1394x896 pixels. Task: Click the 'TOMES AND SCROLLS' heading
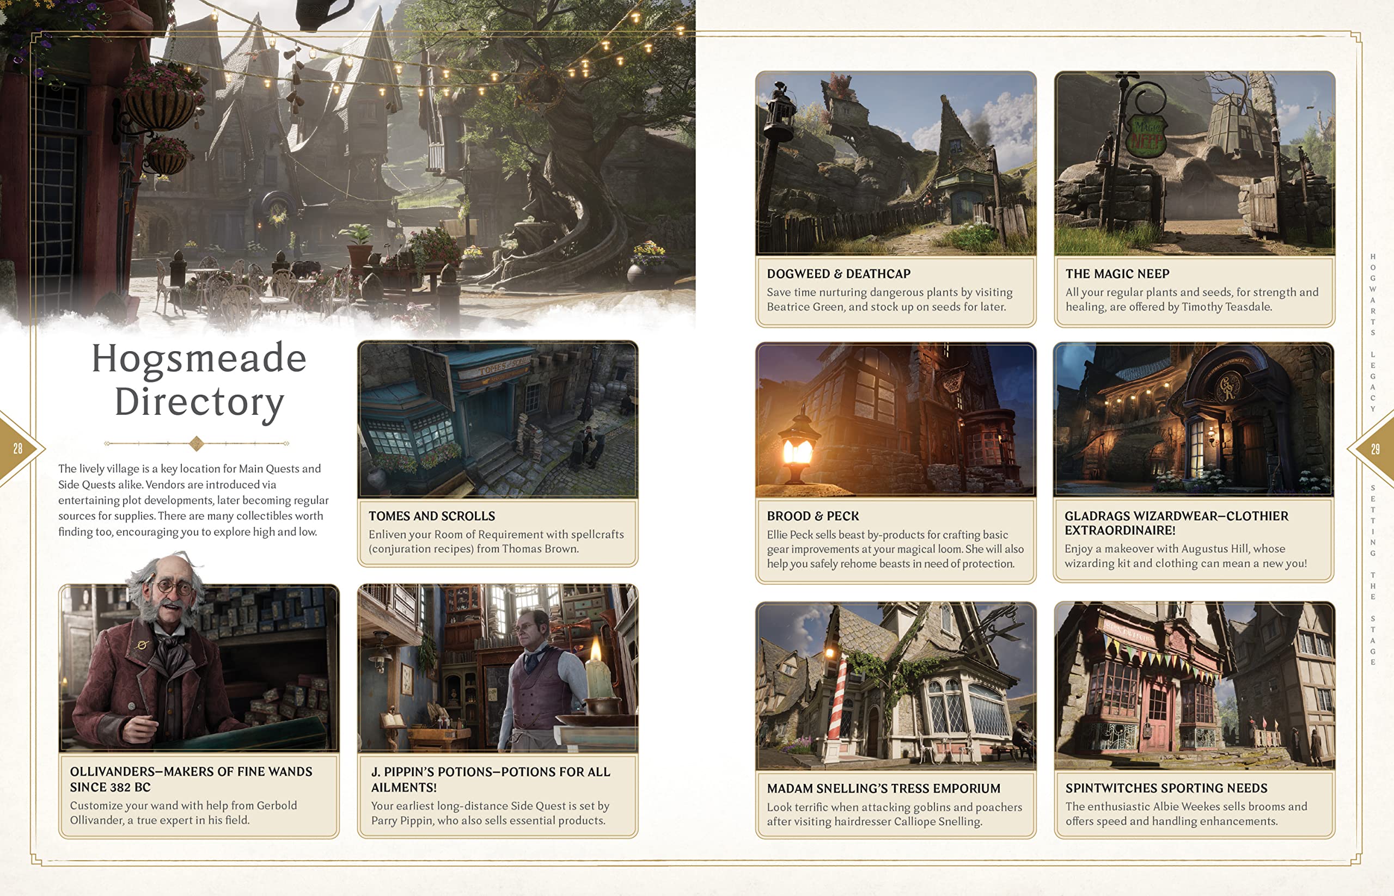[x=432, y=516]
